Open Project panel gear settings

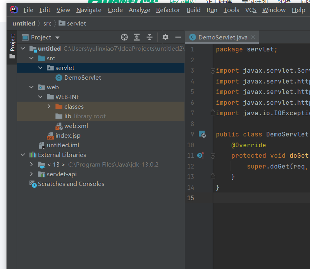[165, 37]
